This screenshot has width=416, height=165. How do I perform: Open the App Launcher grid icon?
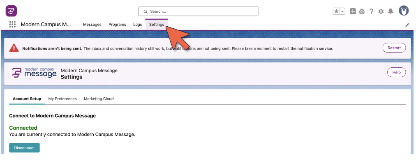[12, 24]
